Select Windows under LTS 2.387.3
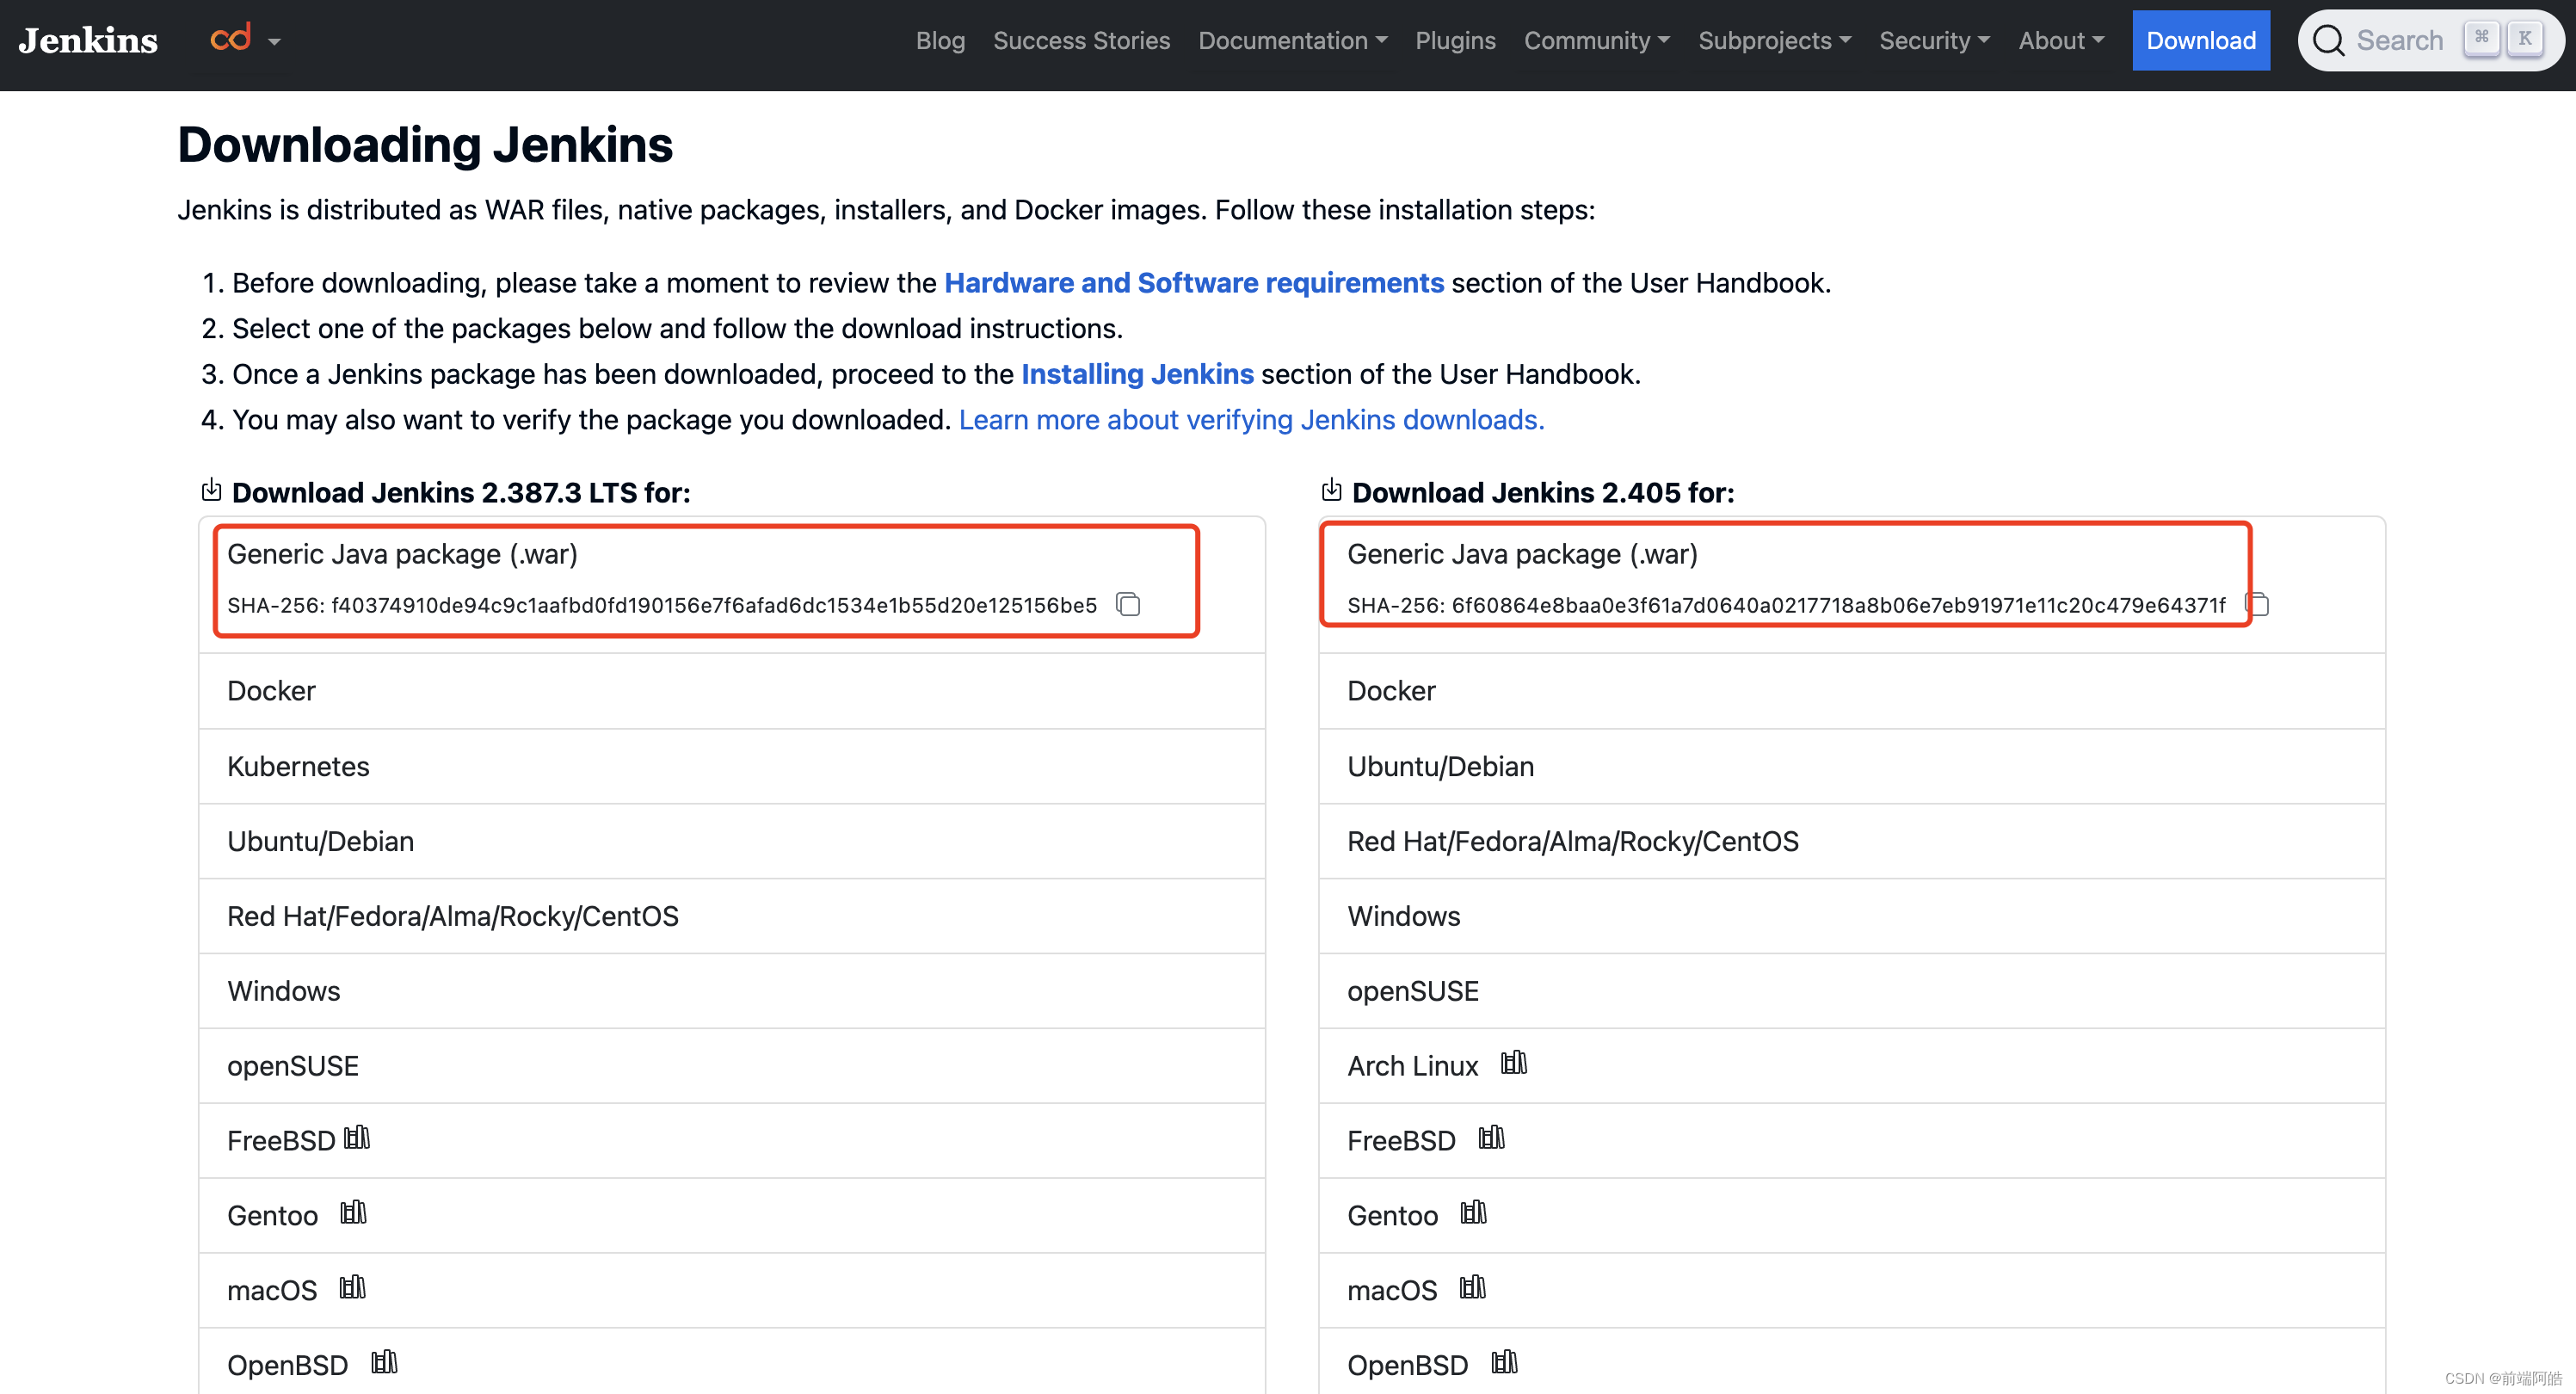 click(x=732, y=991)
